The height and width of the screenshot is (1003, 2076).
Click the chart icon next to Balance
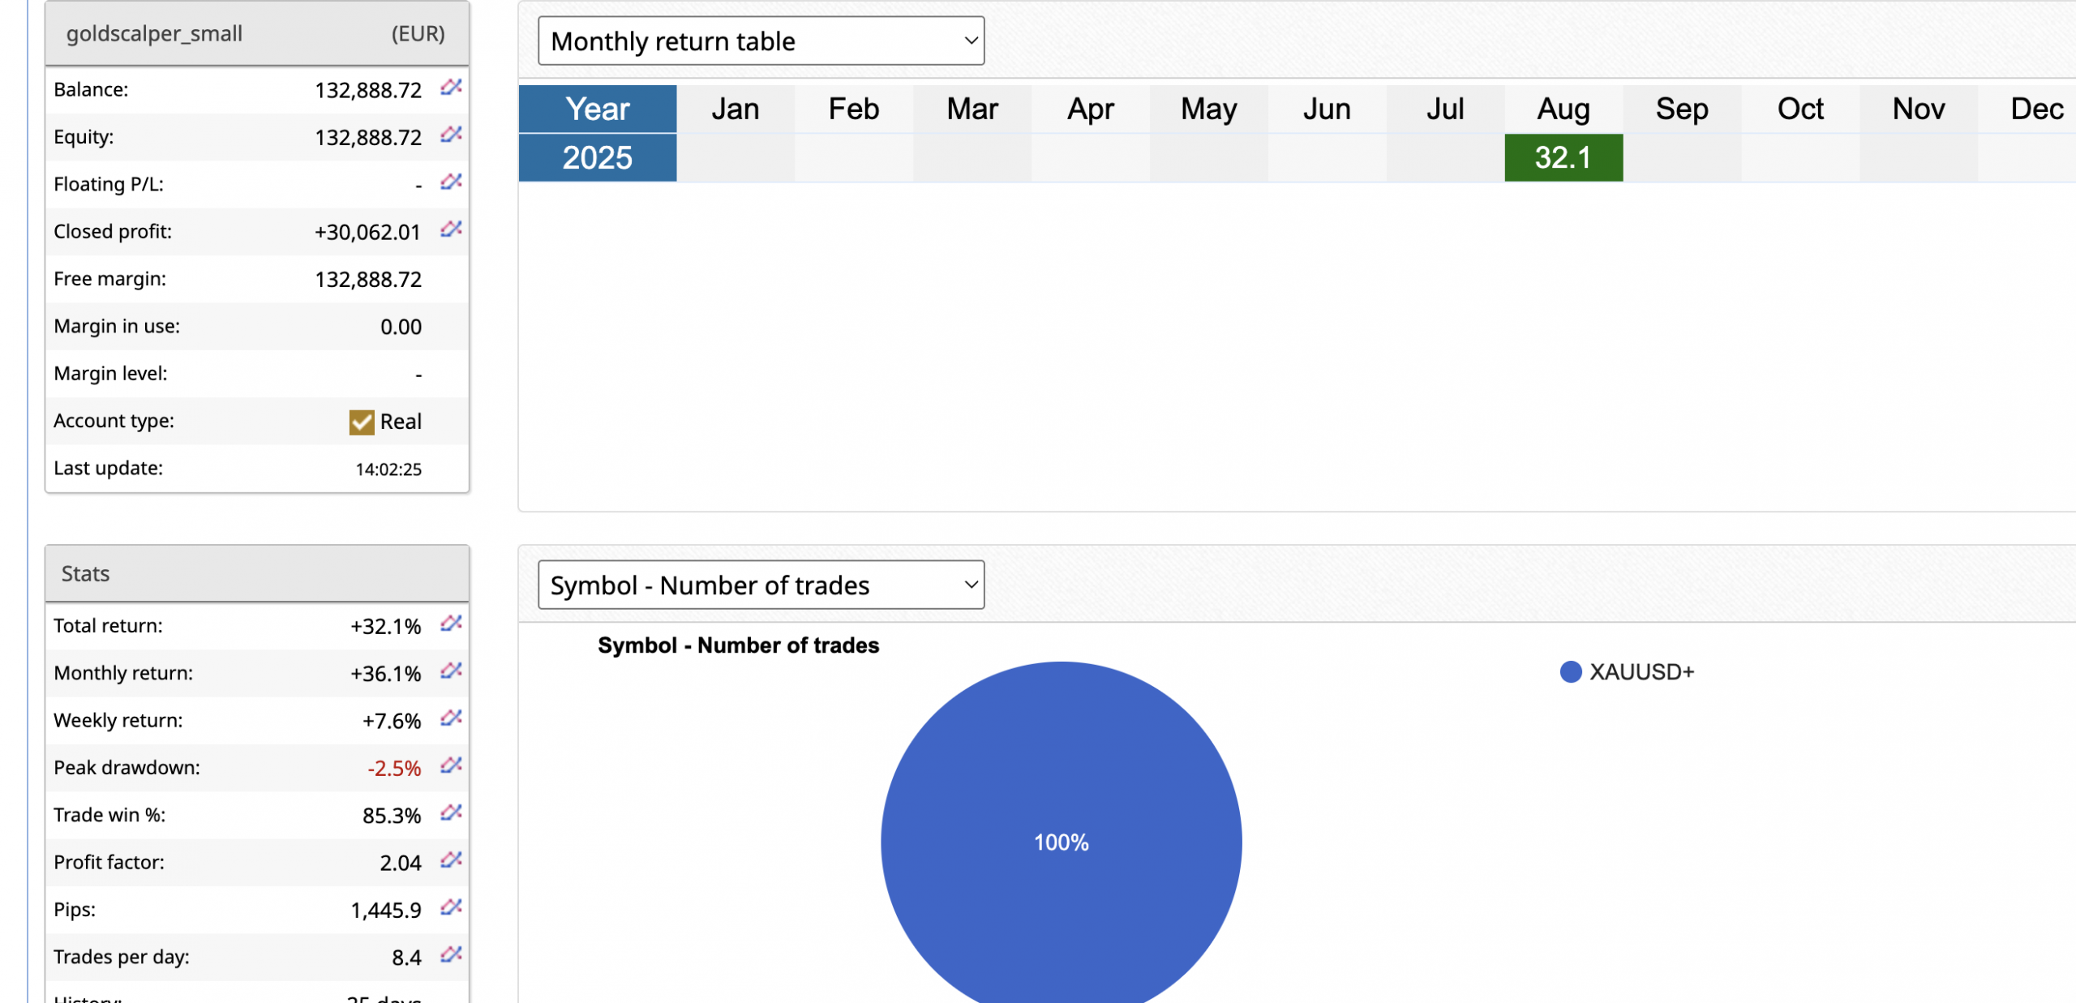451,88
